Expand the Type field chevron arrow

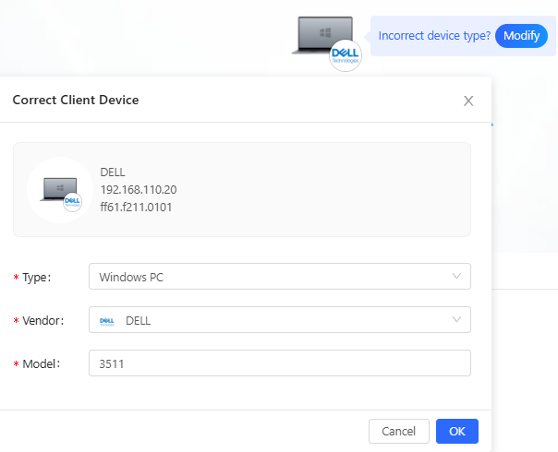click(x=456, y=277)
